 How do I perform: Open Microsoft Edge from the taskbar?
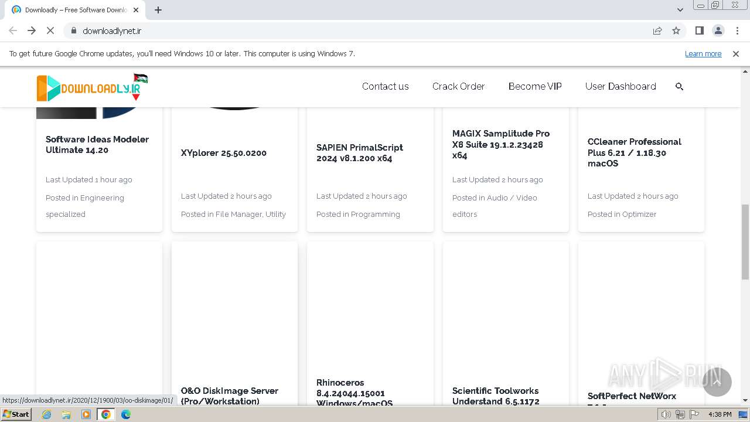coord(126,414)
